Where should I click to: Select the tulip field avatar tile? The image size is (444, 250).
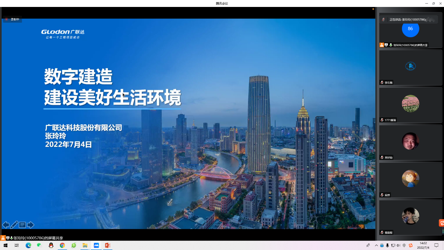click(410, 103)
